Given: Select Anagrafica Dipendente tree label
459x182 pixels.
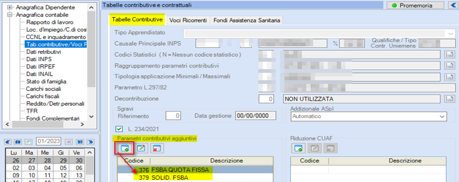Looking at the screenshot, I should point(45,7).
